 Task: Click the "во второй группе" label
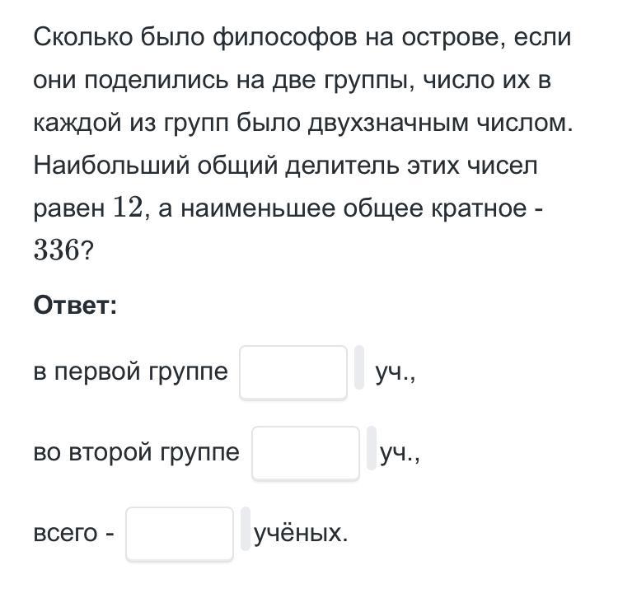pos(137,452)
